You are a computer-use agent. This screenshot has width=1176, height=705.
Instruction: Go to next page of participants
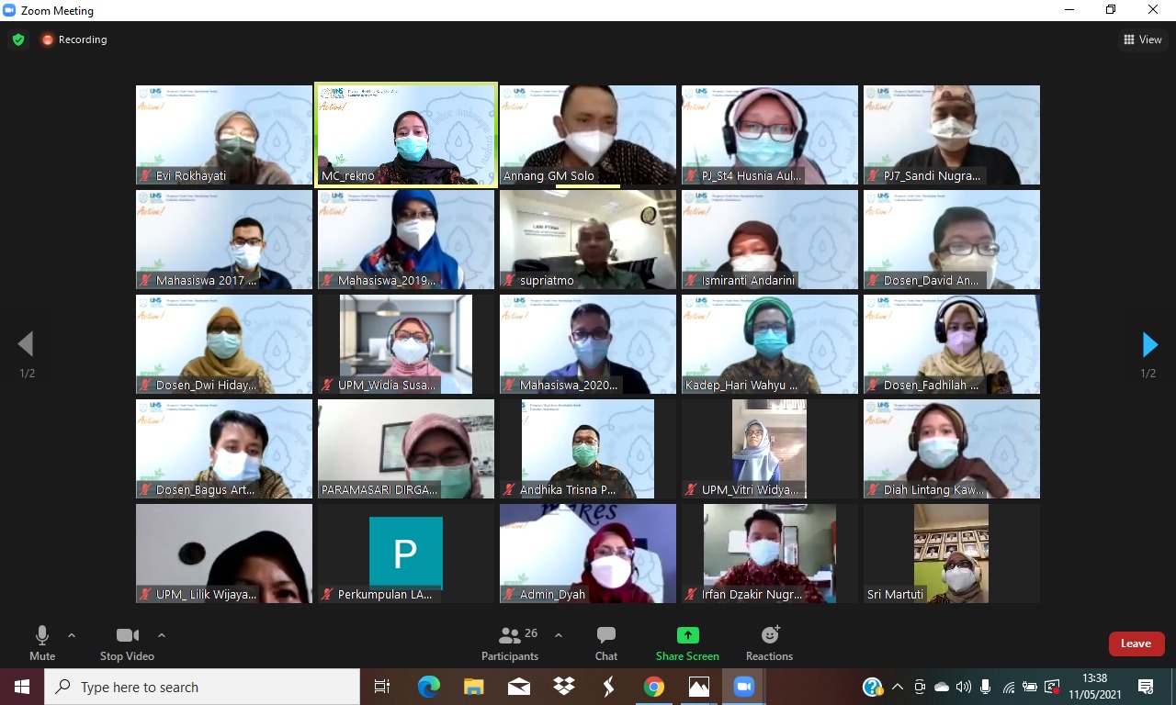(x=1149, y=345)
